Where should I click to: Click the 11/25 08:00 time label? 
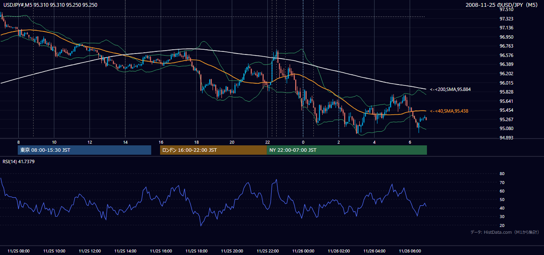pyautogui.click(x=19, y=251)
